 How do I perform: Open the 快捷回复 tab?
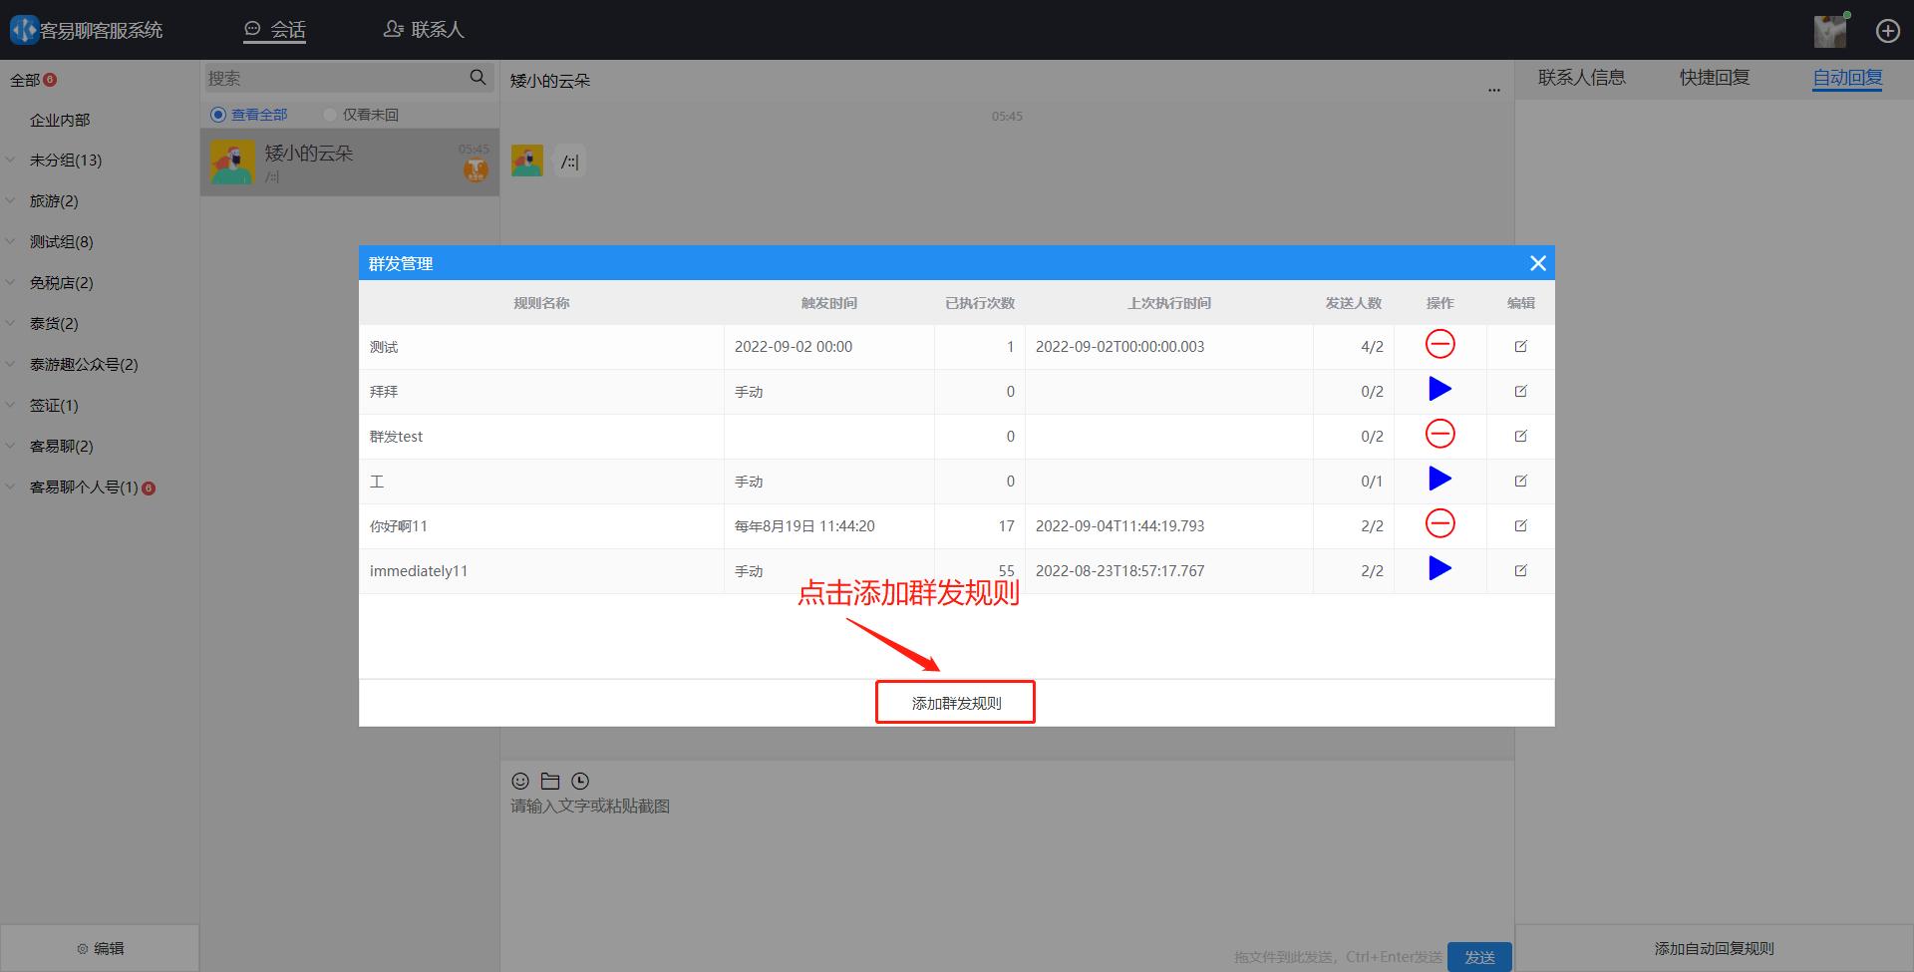pos(1713,77)
